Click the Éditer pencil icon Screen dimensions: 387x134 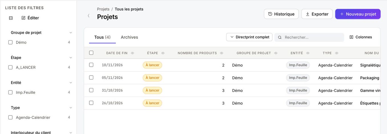(x=23, y=18)
